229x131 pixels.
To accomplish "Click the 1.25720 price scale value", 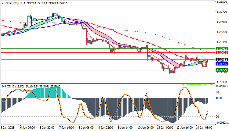I will (x=222, y=12).
